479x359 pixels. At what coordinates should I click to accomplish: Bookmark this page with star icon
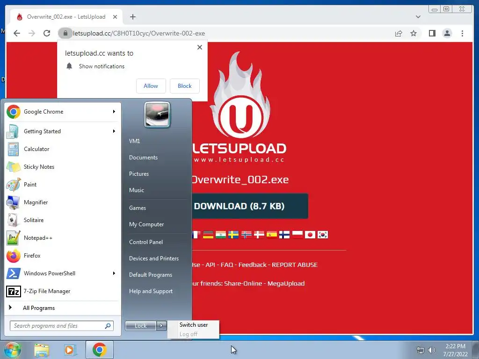click(x=414, y=33)
